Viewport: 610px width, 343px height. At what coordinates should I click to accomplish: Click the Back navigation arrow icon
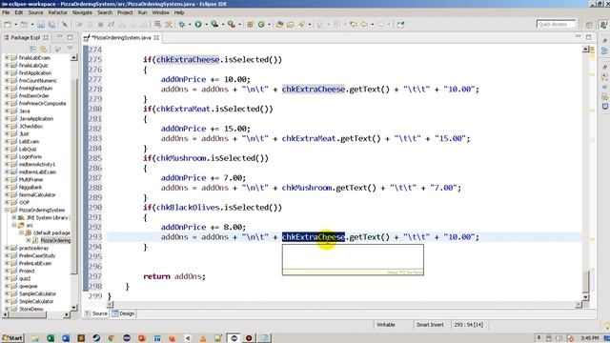364,25
